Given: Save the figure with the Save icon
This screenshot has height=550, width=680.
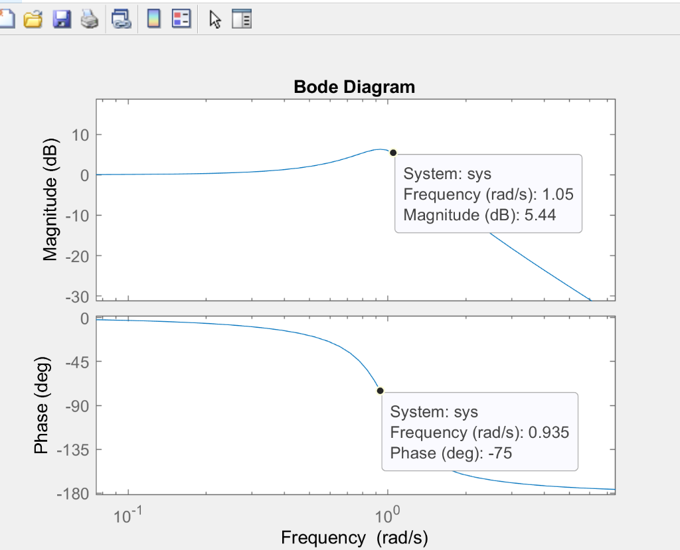Looking at the screenshot, I should [61, 18].
